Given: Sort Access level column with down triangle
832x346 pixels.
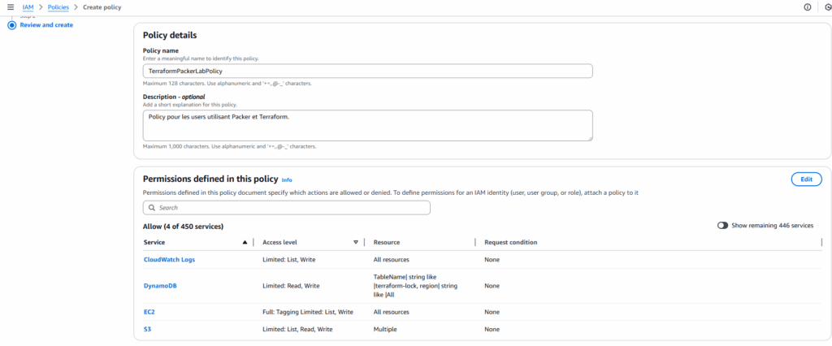Looking at the screenshot, I should click(x=356, y=243).
